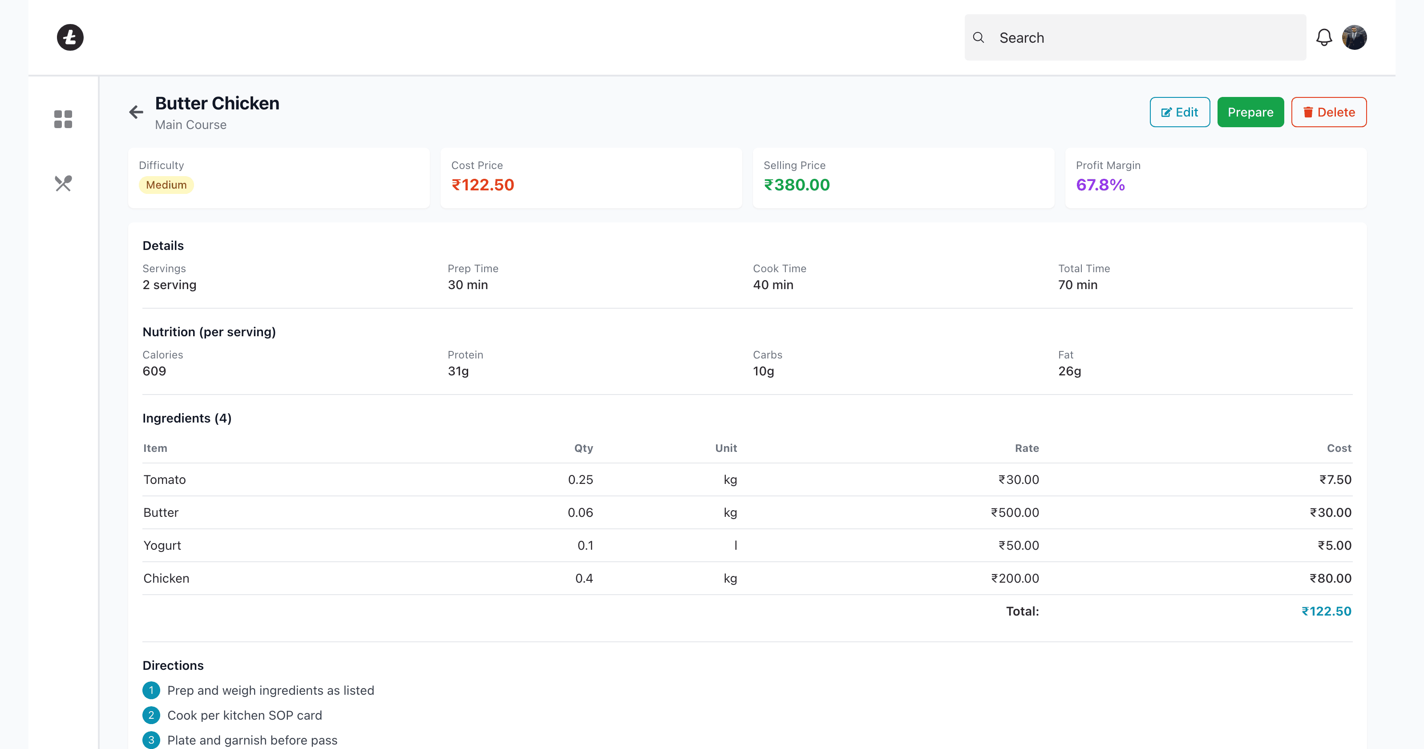The width and height of the screenshot is (1424, 749).
Task: Click the Chicken ingredient row name
Action: 166,578
